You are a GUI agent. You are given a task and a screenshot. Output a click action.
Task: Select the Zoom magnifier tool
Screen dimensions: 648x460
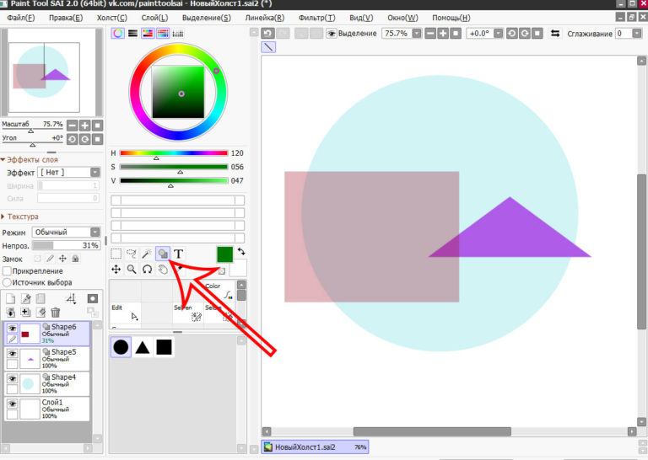(x=132, y=270)
